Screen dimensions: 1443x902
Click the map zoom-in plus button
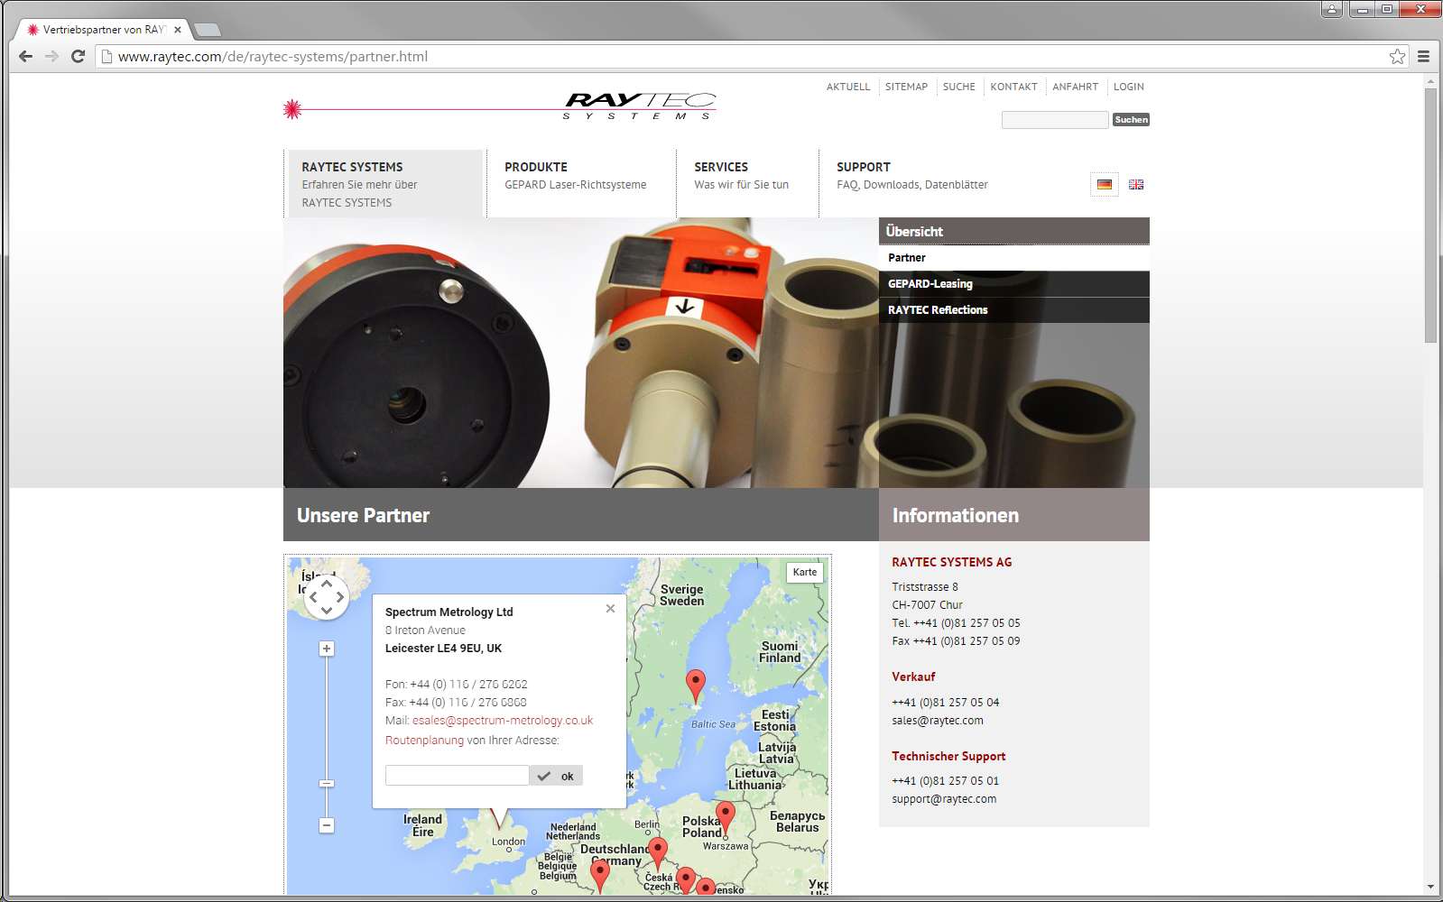327,649
